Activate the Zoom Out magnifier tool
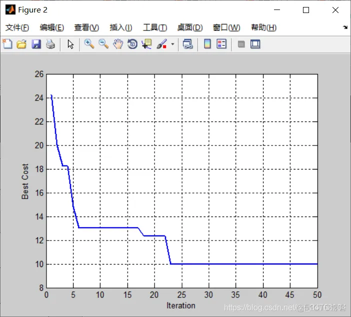 [103, 44]
